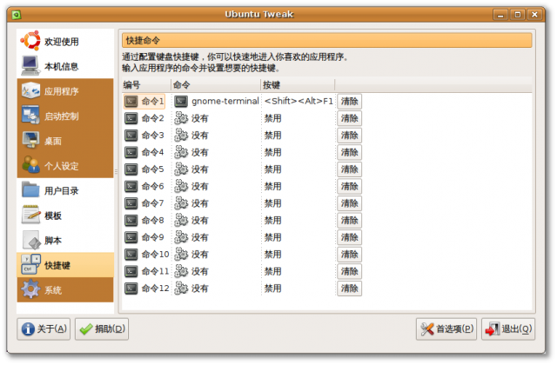Open the 关于(A) dialog
The height and width of the screenshot is (365, 557).
[x=44, y=329]
